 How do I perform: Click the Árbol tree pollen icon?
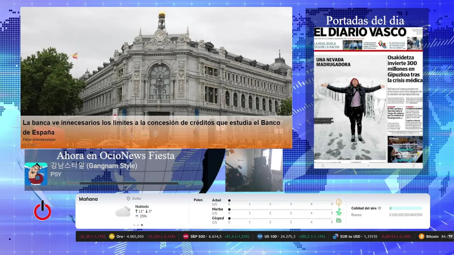[x=339, y=202]
